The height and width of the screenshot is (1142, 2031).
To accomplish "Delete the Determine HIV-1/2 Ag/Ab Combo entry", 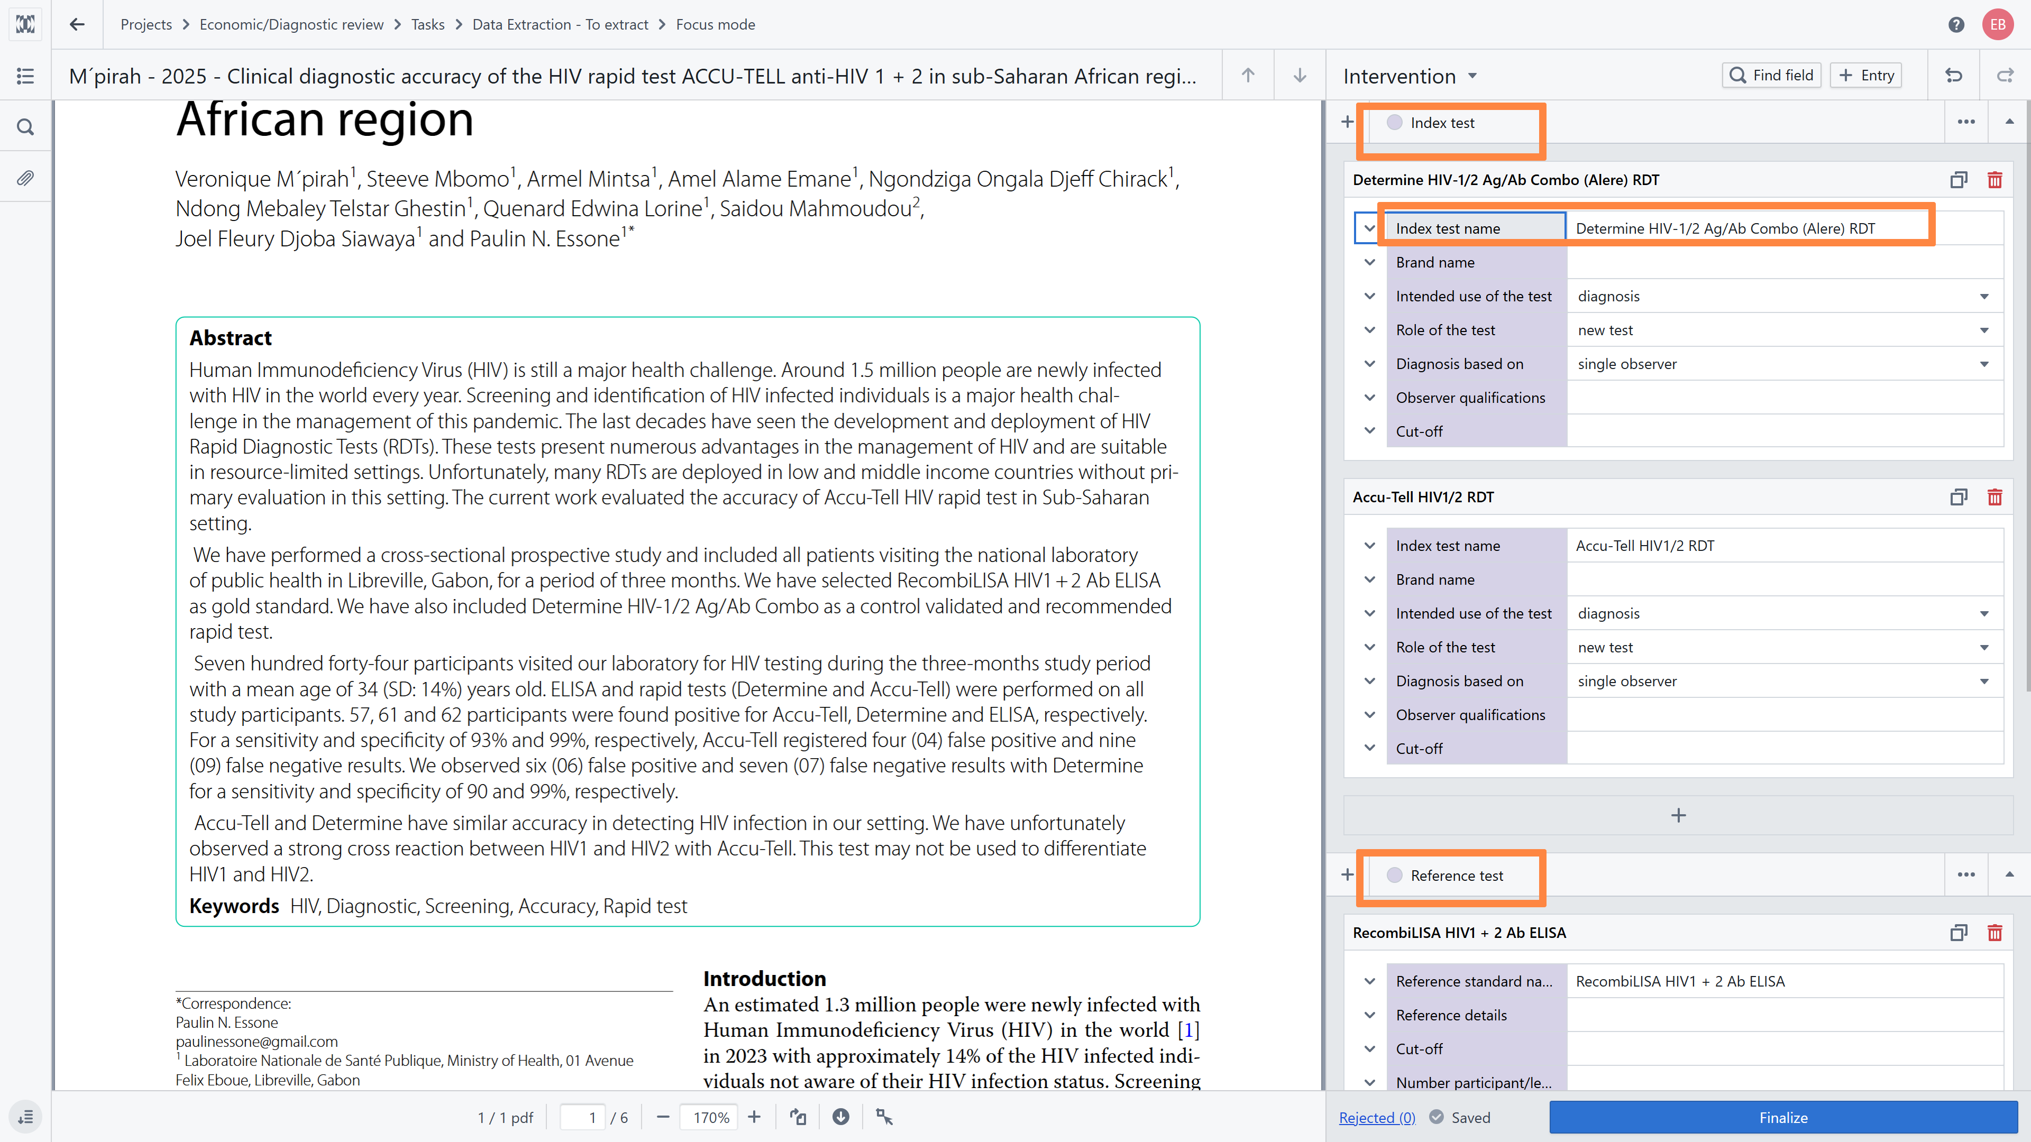I will 1995,180.
